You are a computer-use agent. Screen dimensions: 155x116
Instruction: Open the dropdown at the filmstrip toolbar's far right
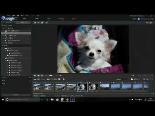[x=152, y=79]
